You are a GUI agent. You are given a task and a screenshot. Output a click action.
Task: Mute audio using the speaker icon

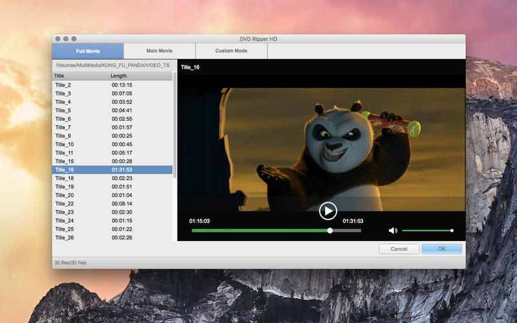pos(393,231)
